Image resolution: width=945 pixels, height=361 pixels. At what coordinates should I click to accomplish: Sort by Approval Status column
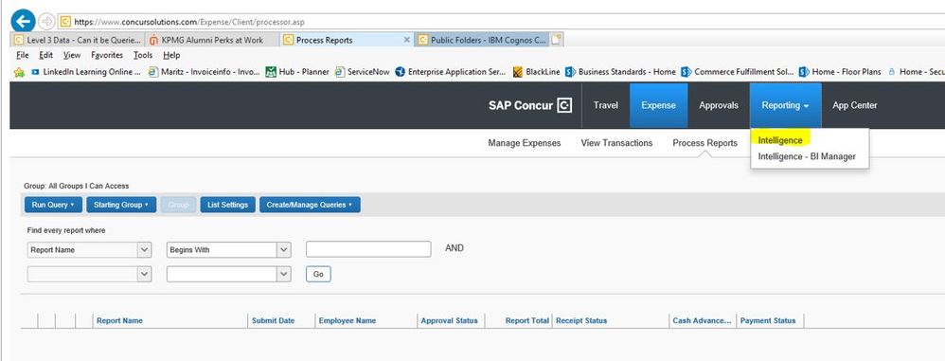(449, 320)
